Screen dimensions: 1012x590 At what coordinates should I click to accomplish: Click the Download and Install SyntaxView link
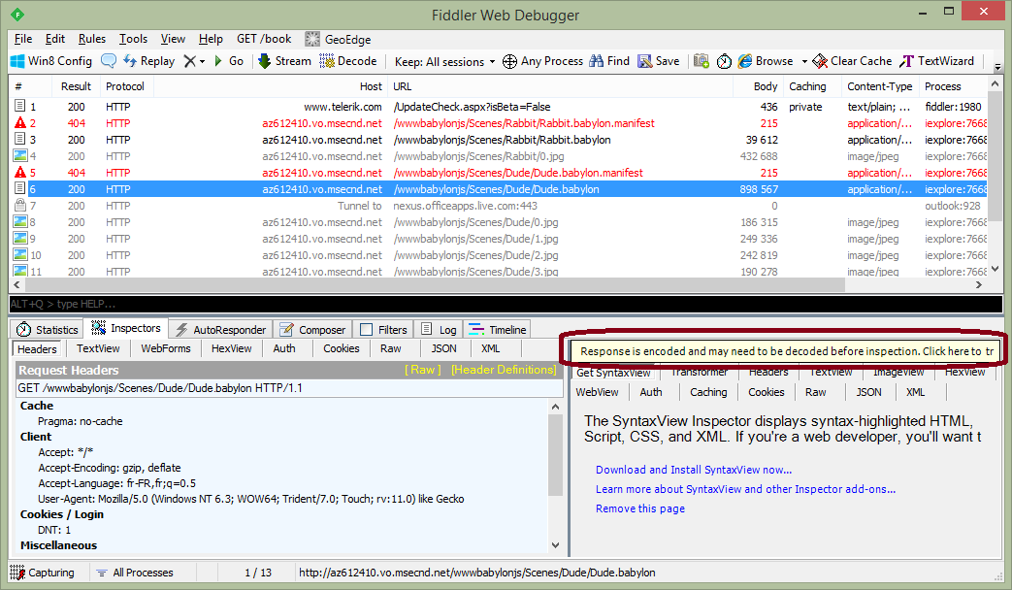[693, 470]
